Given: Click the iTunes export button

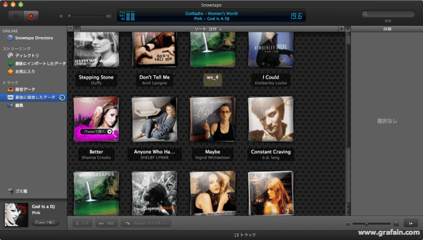Looking at the screenshot, I should click(146, 223).
